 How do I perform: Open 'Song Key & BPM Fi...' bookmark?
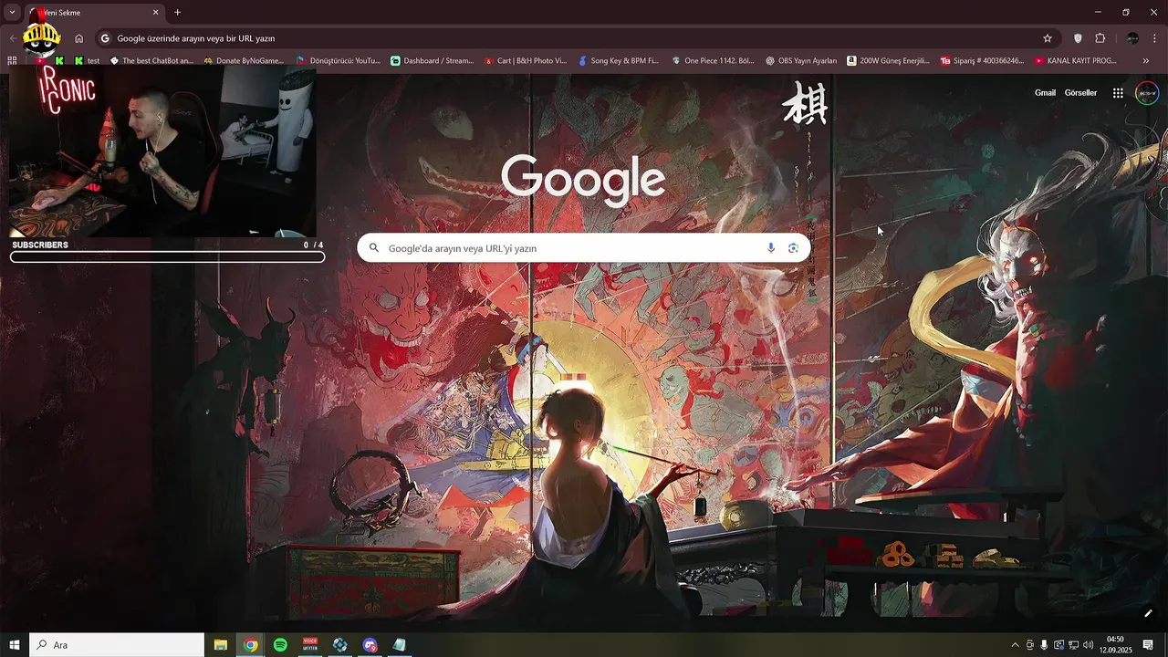[619, 60]
